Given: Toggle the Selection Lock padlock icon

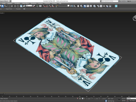Looking at the screenshot, I should click(80, 99).
